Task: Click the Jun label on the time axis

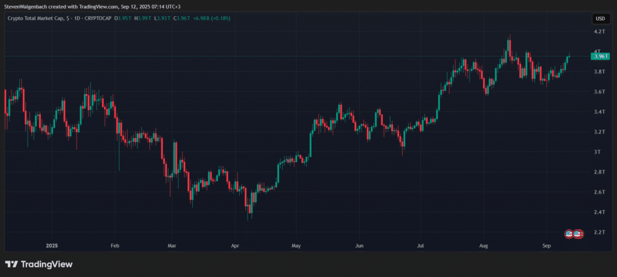Action: (359, 246)
